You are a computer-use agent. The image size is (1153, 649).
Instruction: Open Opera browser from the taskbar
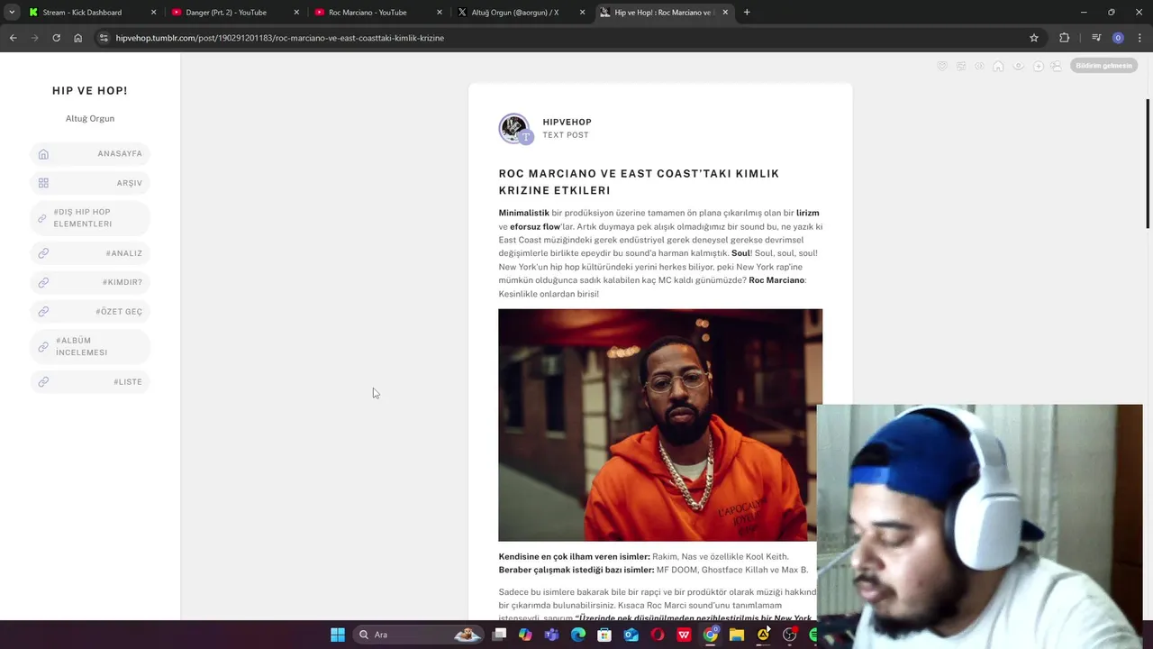658,635
